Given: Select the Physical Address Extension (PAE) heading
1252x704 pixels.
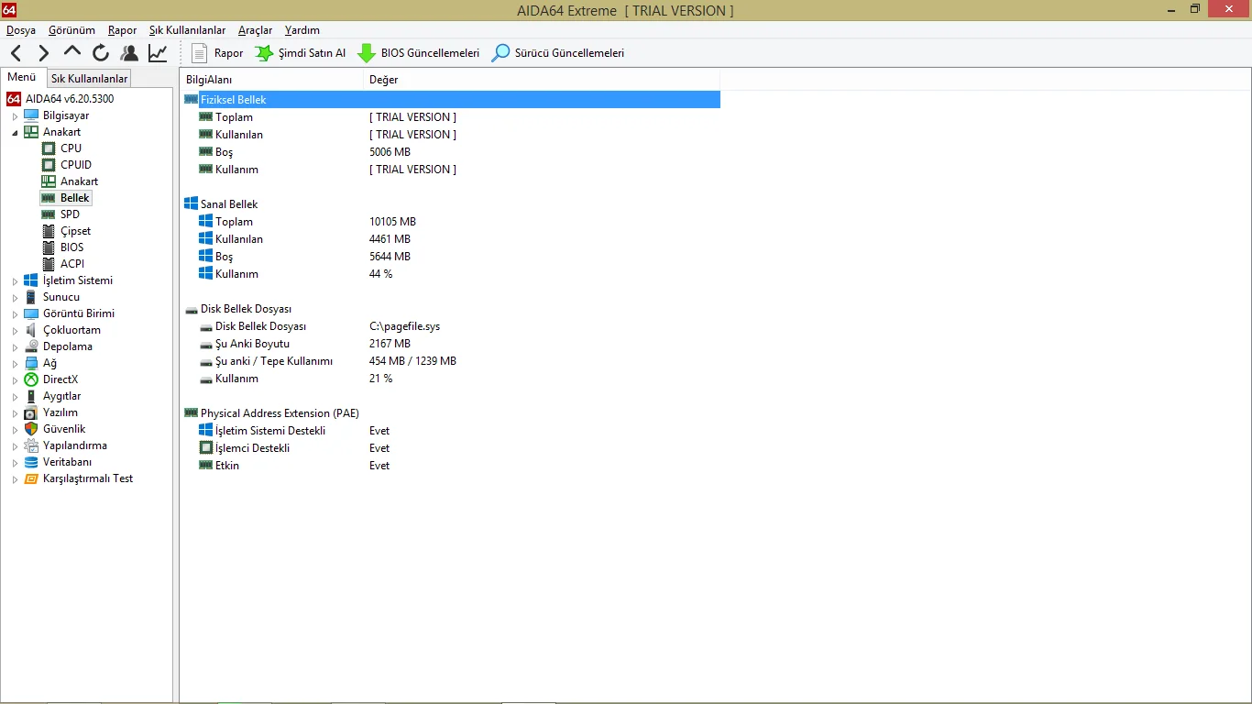Looking at the screenshot, I should click(280, 413).
